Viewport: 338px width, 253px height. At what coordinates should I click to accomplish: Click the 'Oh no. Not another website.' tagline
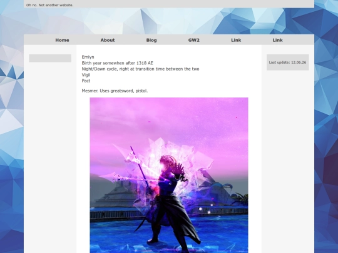(x=50, y=5)
